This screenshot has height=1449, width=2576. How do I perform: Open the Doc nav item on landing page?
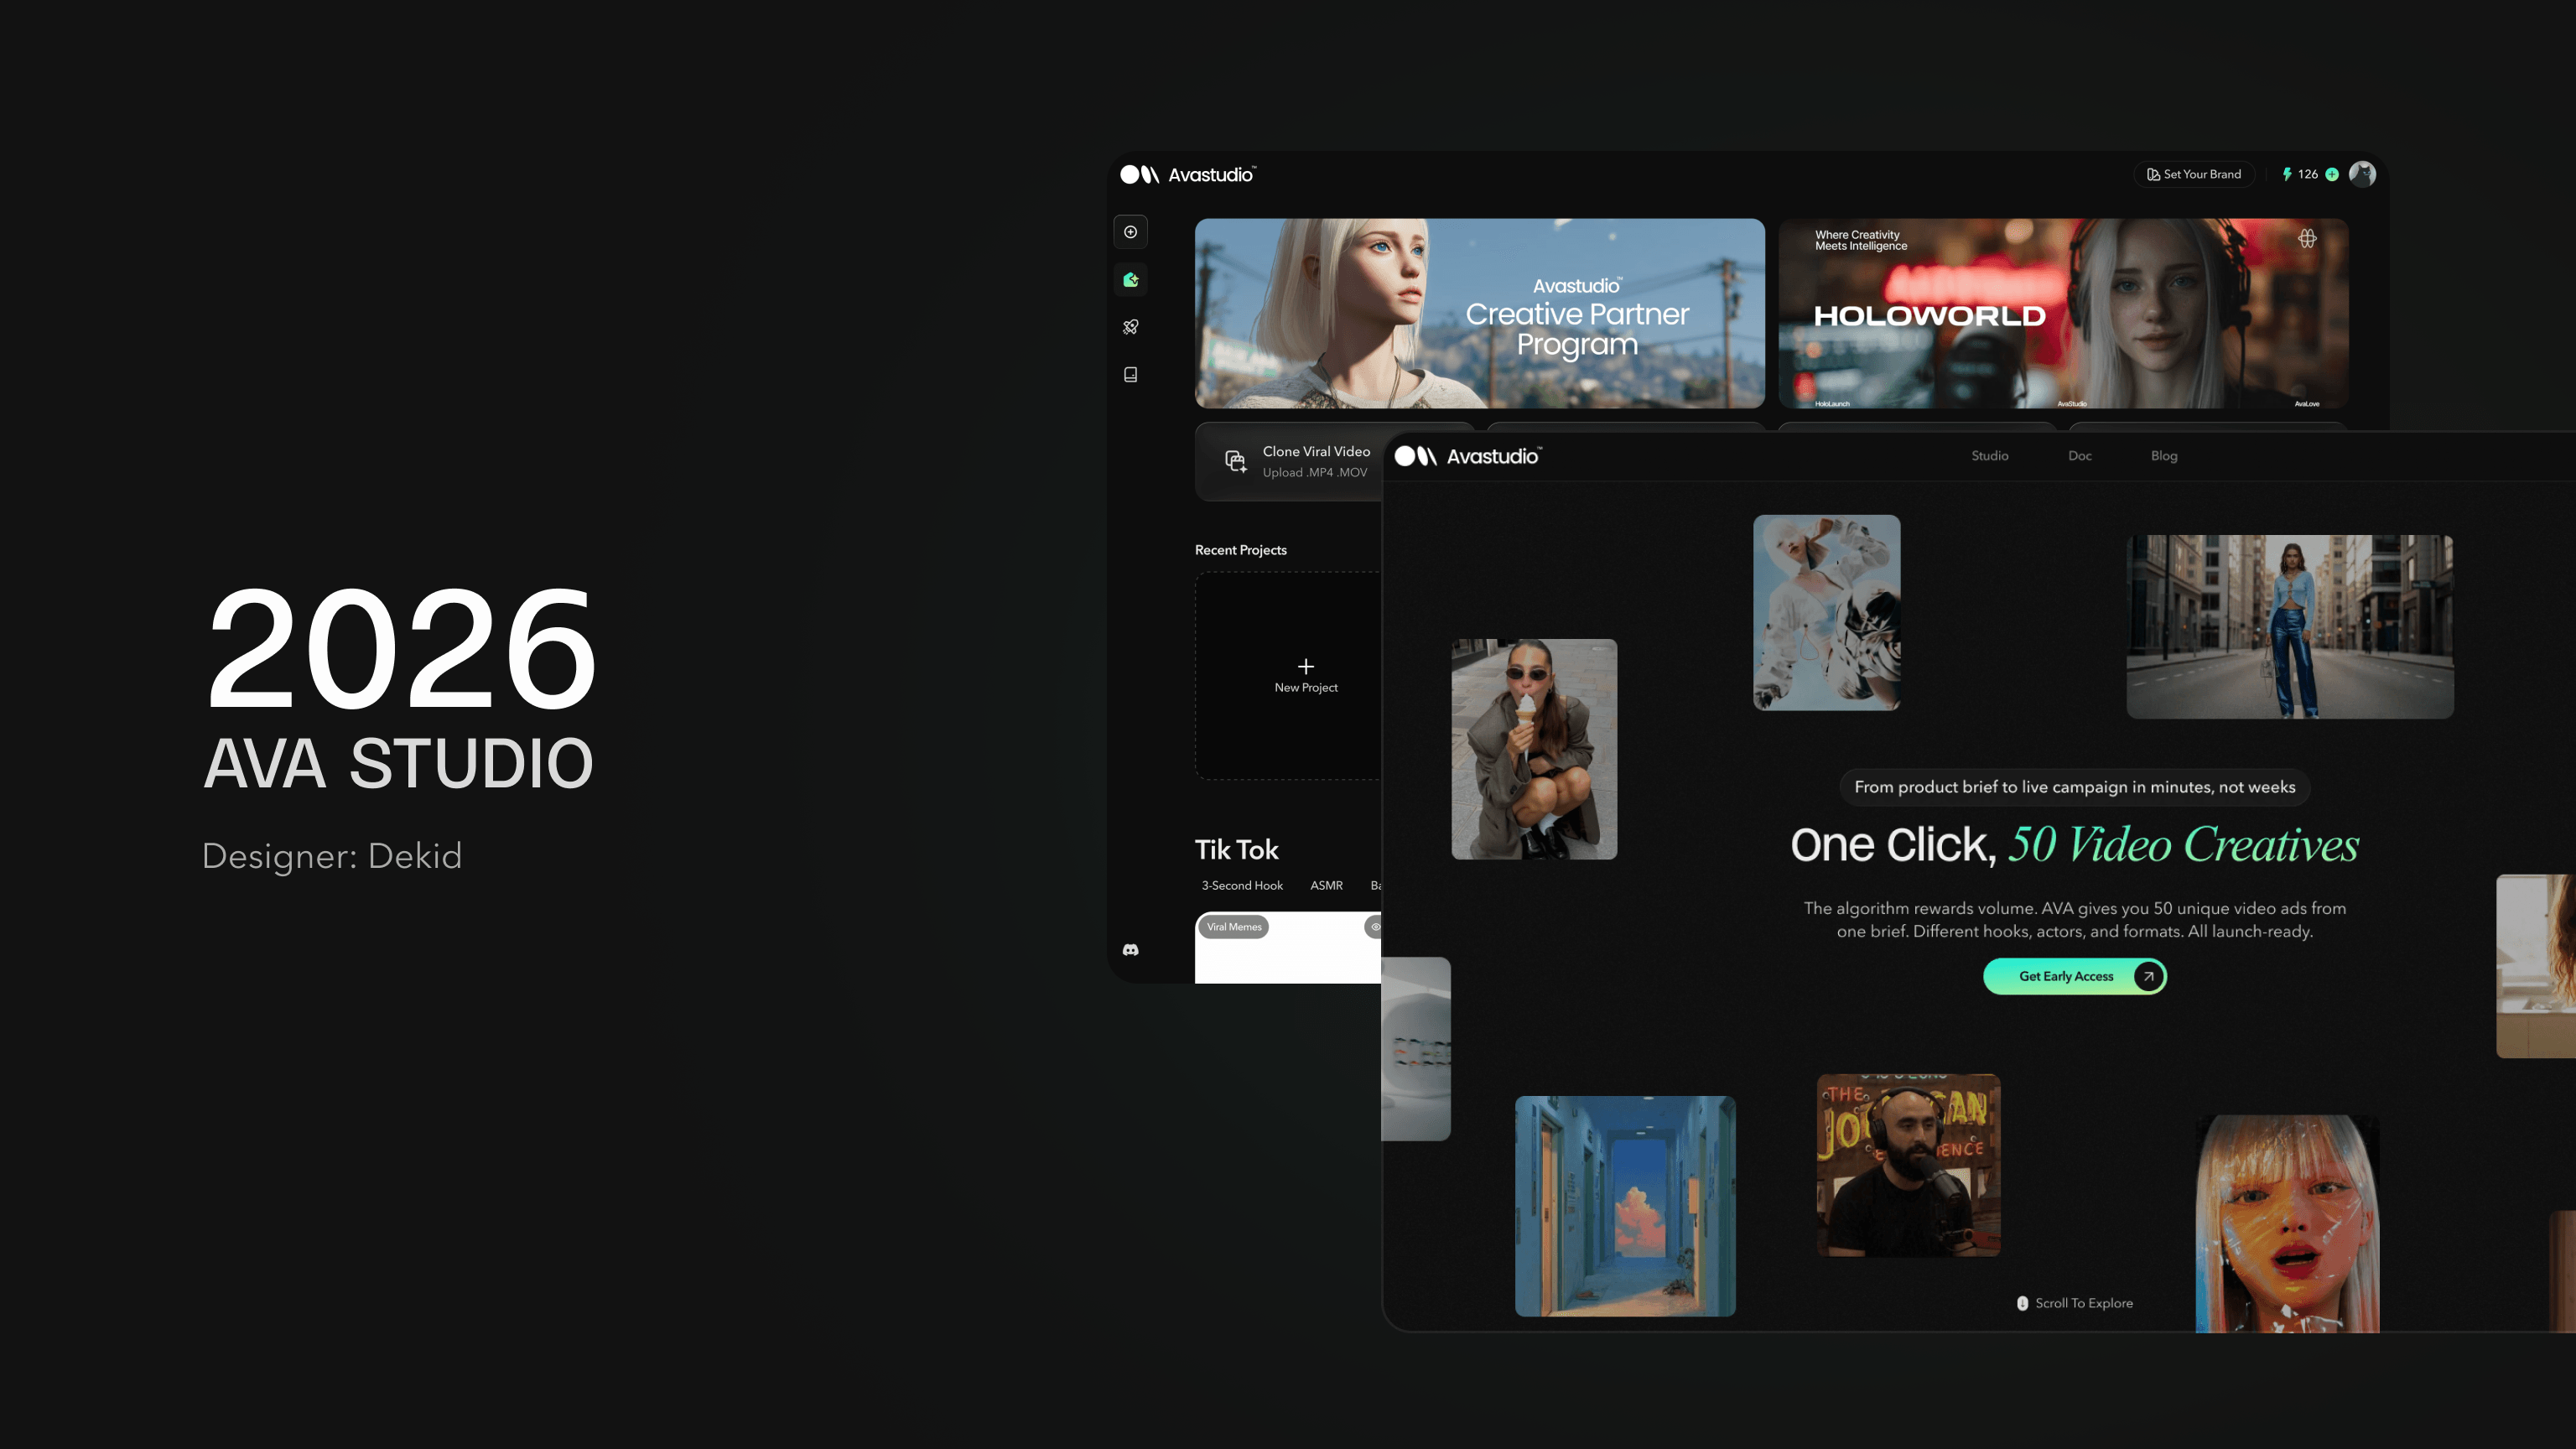coord(2080,456)
